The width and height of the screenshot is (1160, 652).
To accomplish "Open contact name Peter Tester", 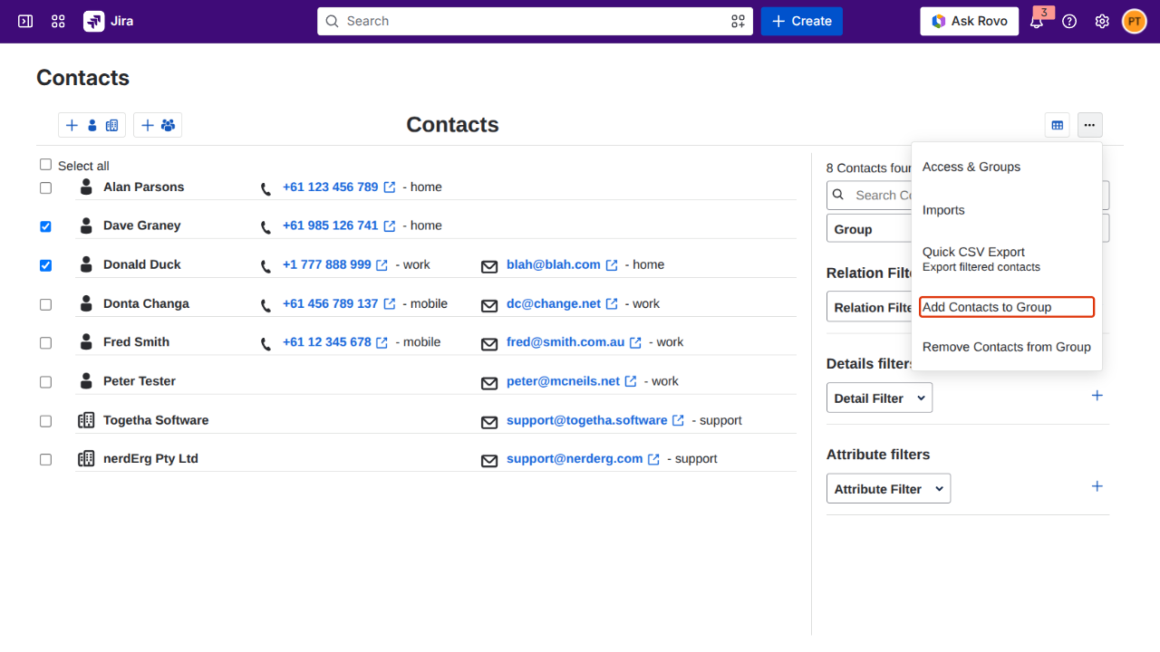I will pos(140,381).
